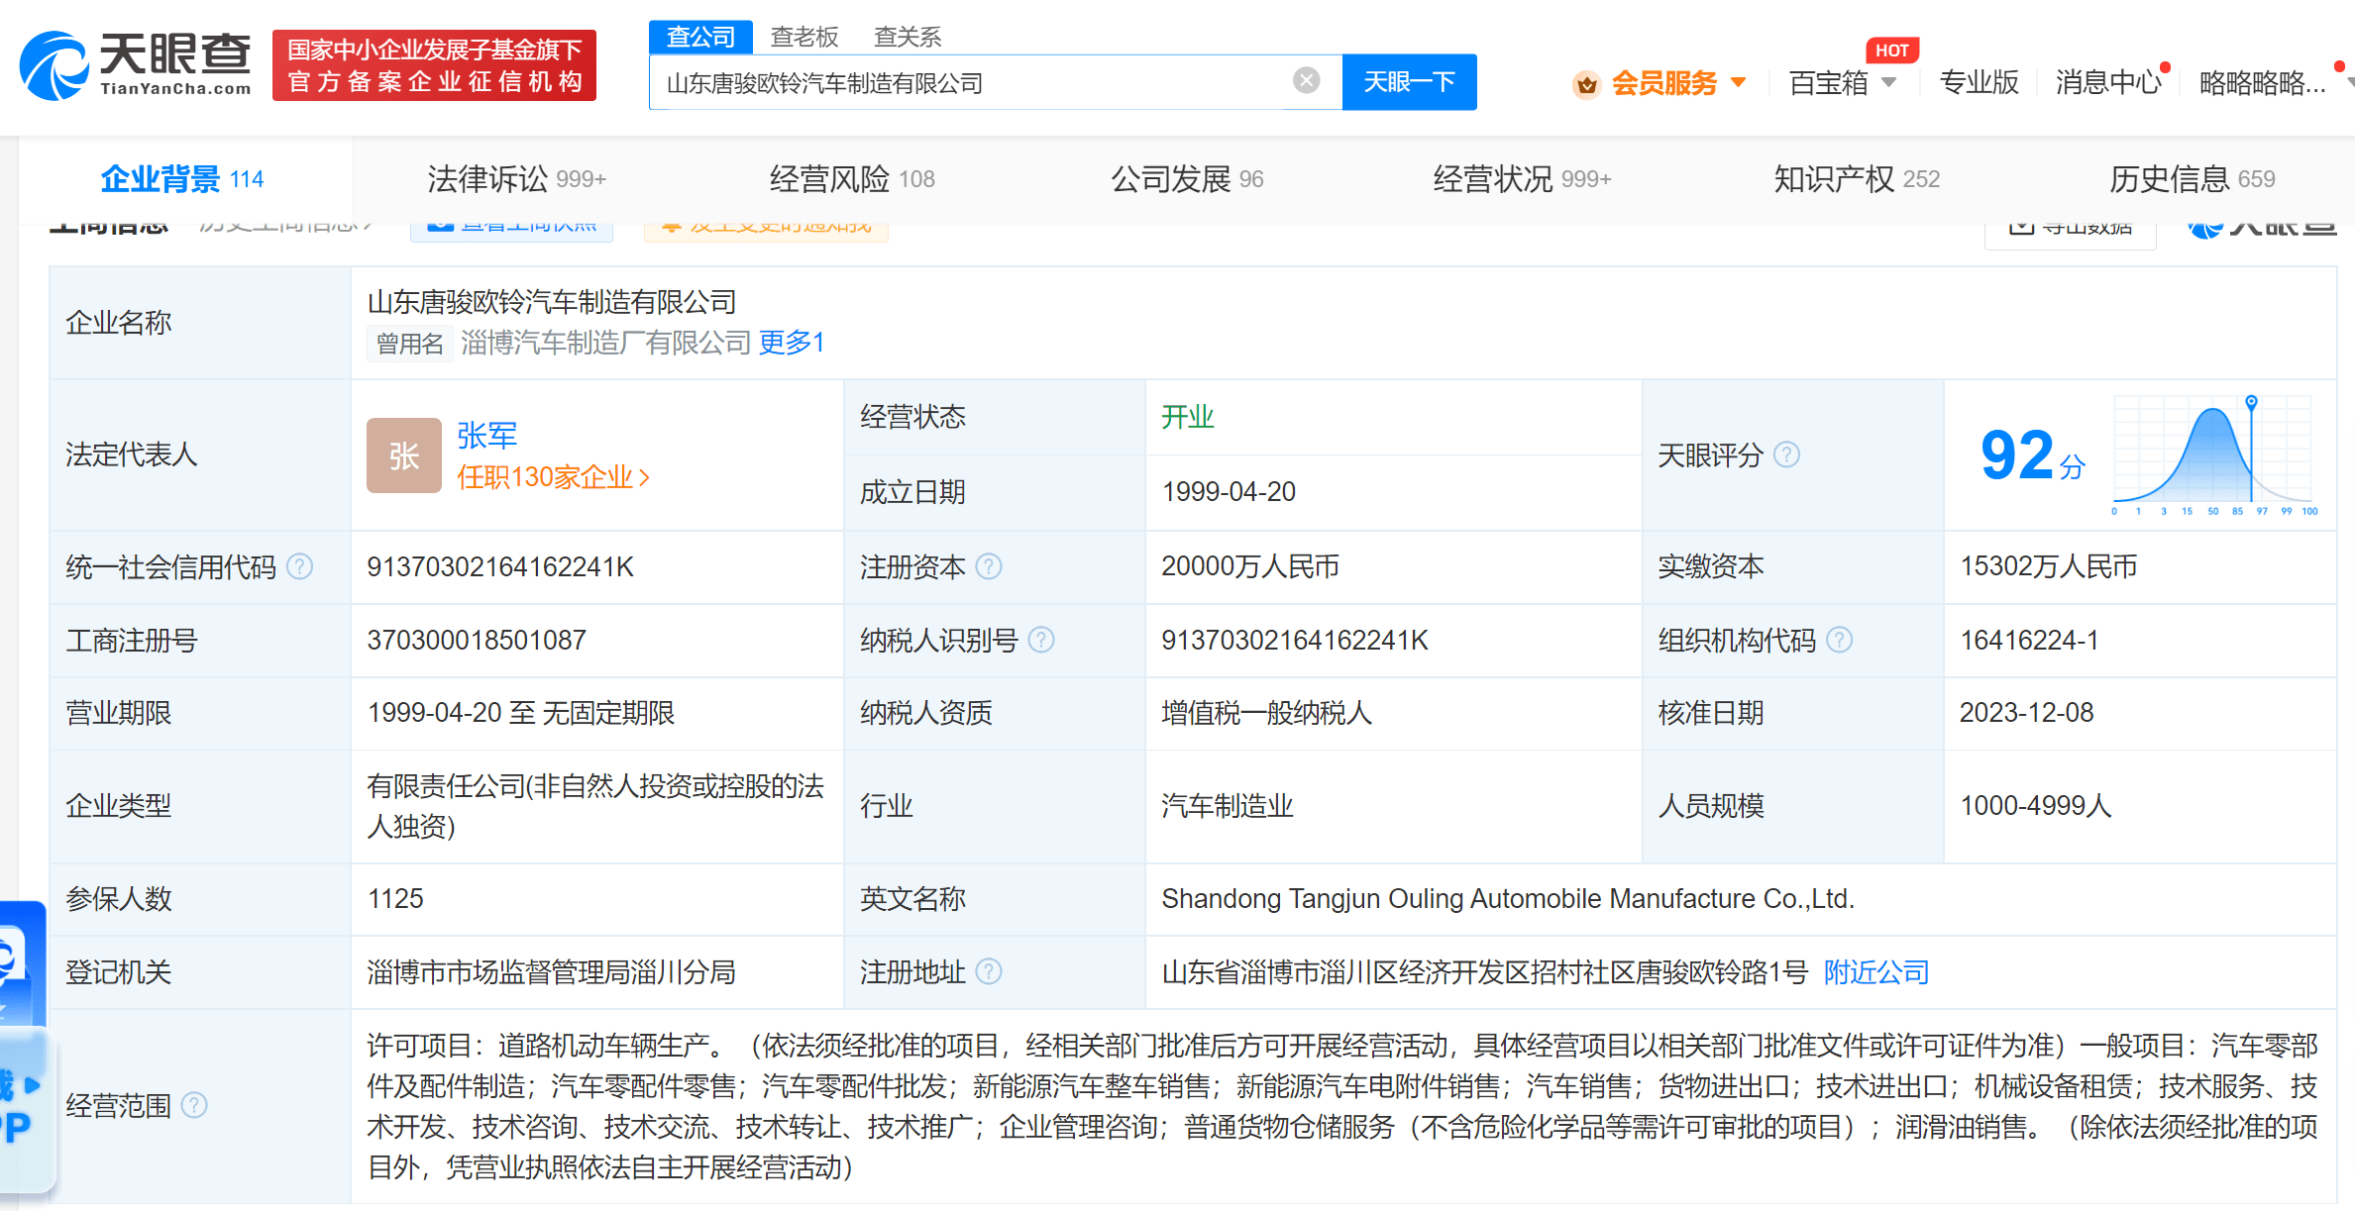2355x1211 pixels.
Task: Click the establishment date 1999-04-20
Action: coord(1229,491)
